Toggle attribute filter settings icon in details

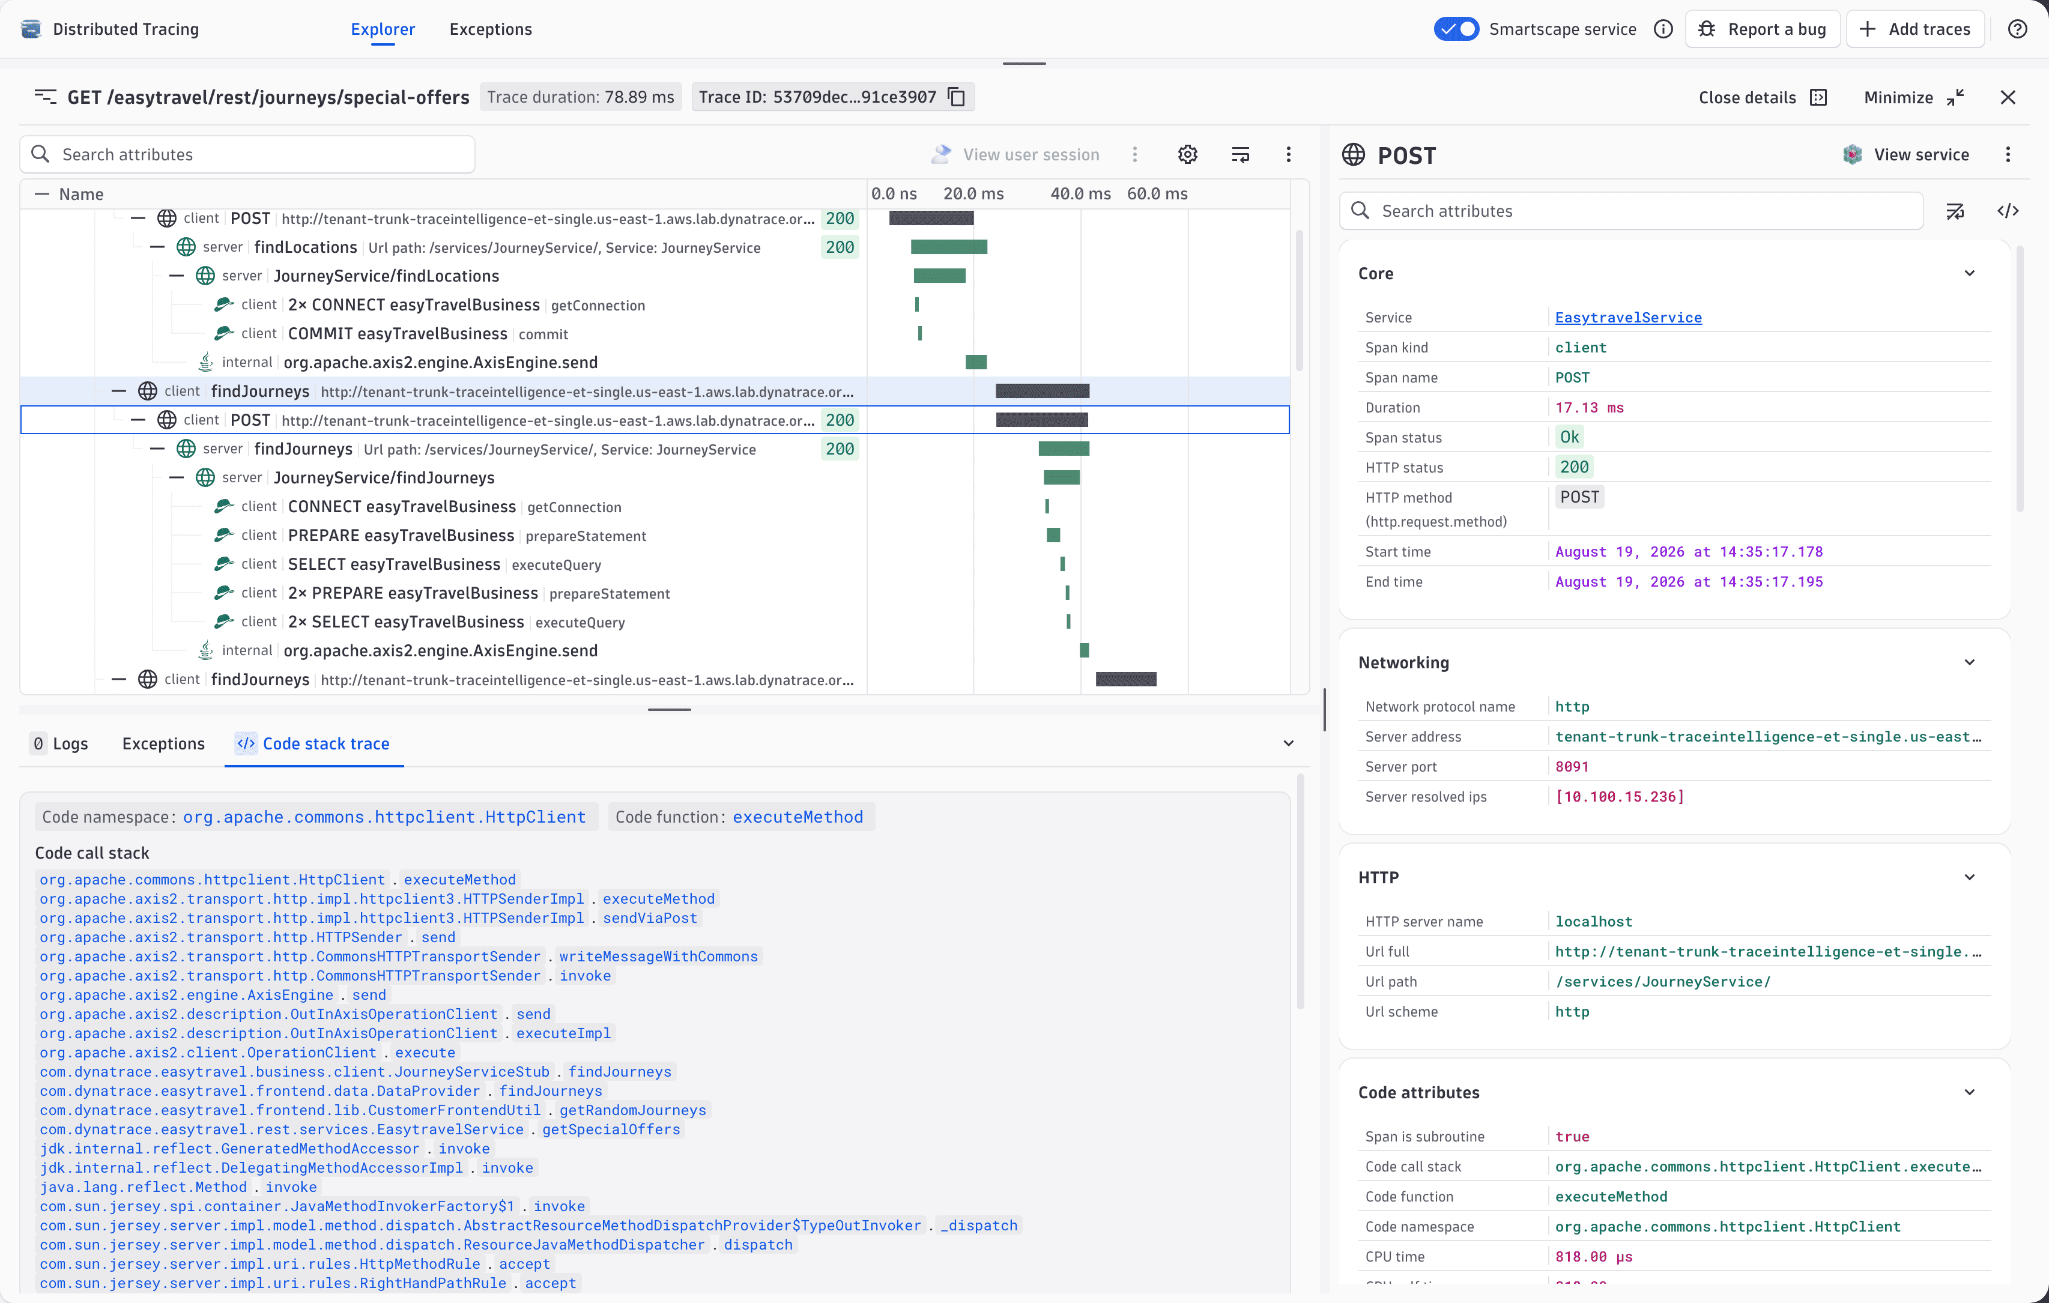1955,210
